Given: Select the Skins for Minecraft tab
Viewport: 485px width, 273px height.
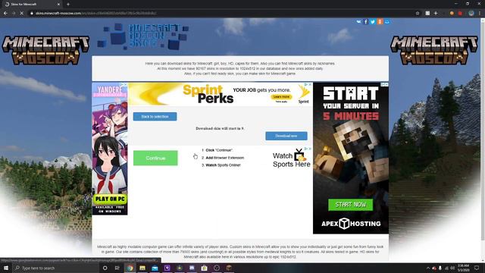Looking at the screenshot, I should [x=32, y=5].
